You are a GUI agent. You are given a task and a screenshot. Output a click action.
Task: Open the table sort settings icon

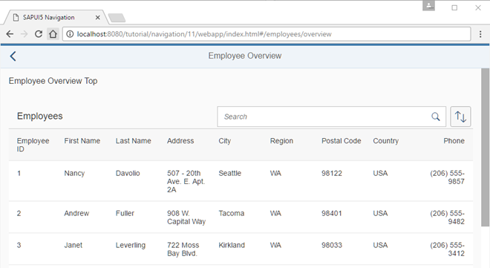pos(460,117)
